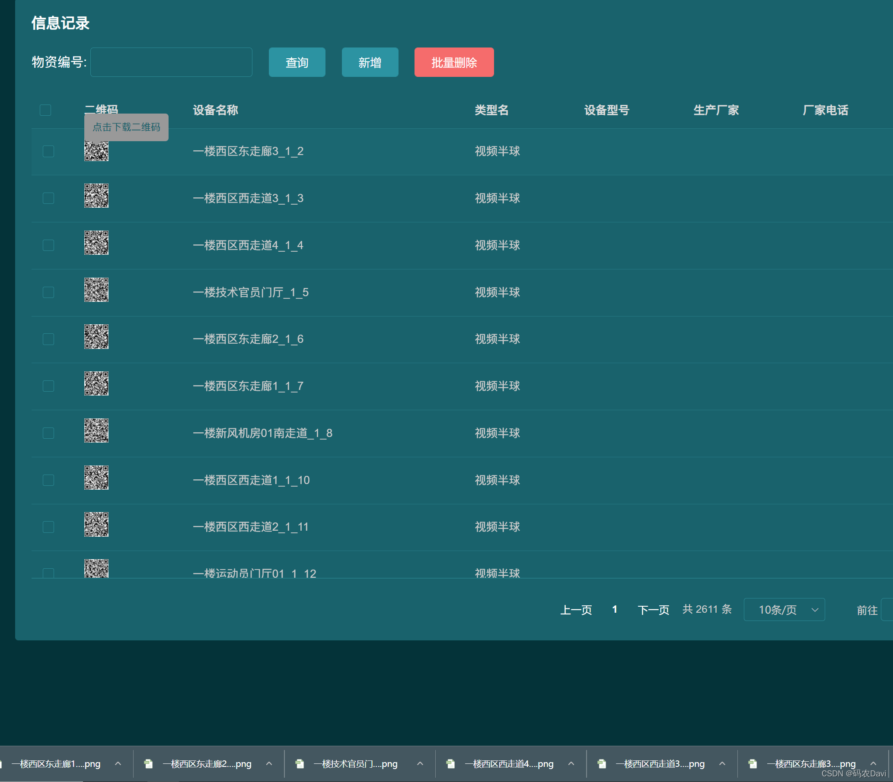Screen dimensions: 893x782
Task: Open the 10条/页 page size dropdown
Action: tap(784, 610)
